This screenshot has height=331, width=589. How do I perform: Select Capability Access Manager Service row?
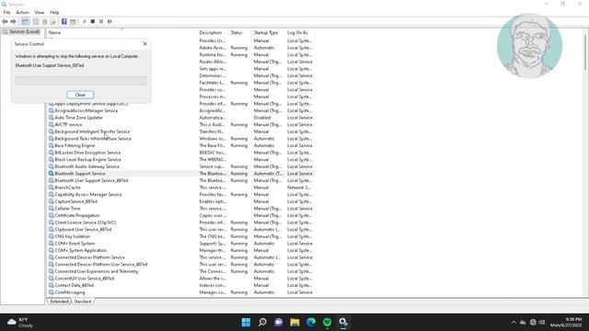(180, 194)
